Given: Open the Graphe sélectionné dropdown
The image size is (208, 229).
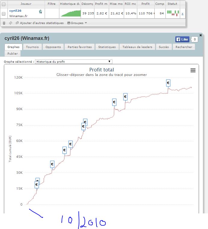Looking at the screenshot, I should point(74,62).
